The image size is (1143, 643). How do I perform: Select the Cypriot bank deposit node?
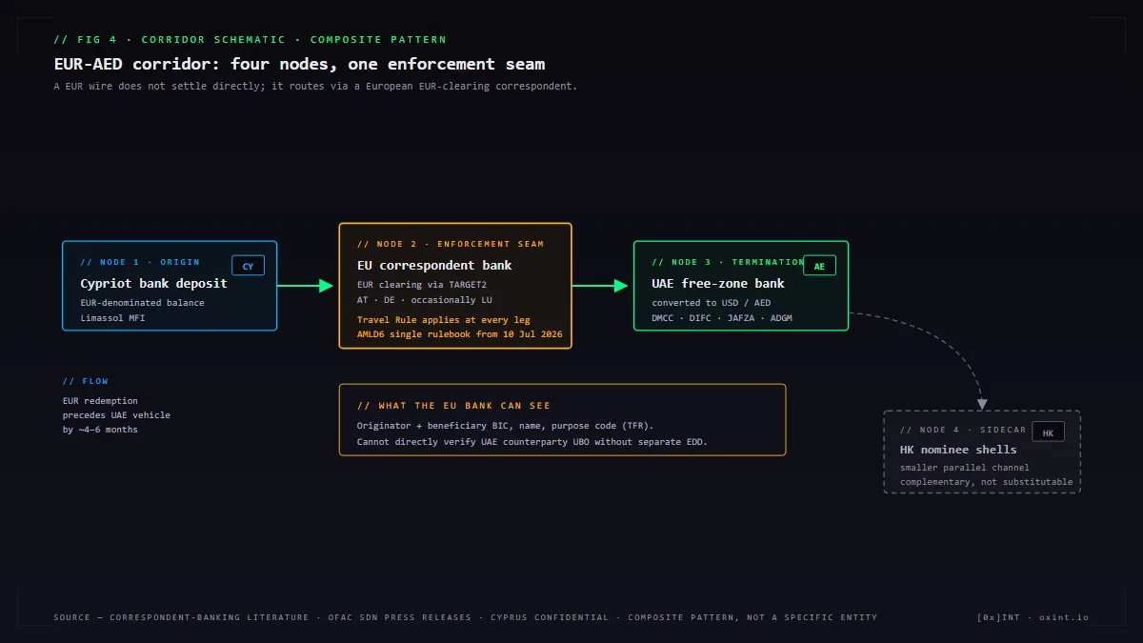(x=170, y=286)
